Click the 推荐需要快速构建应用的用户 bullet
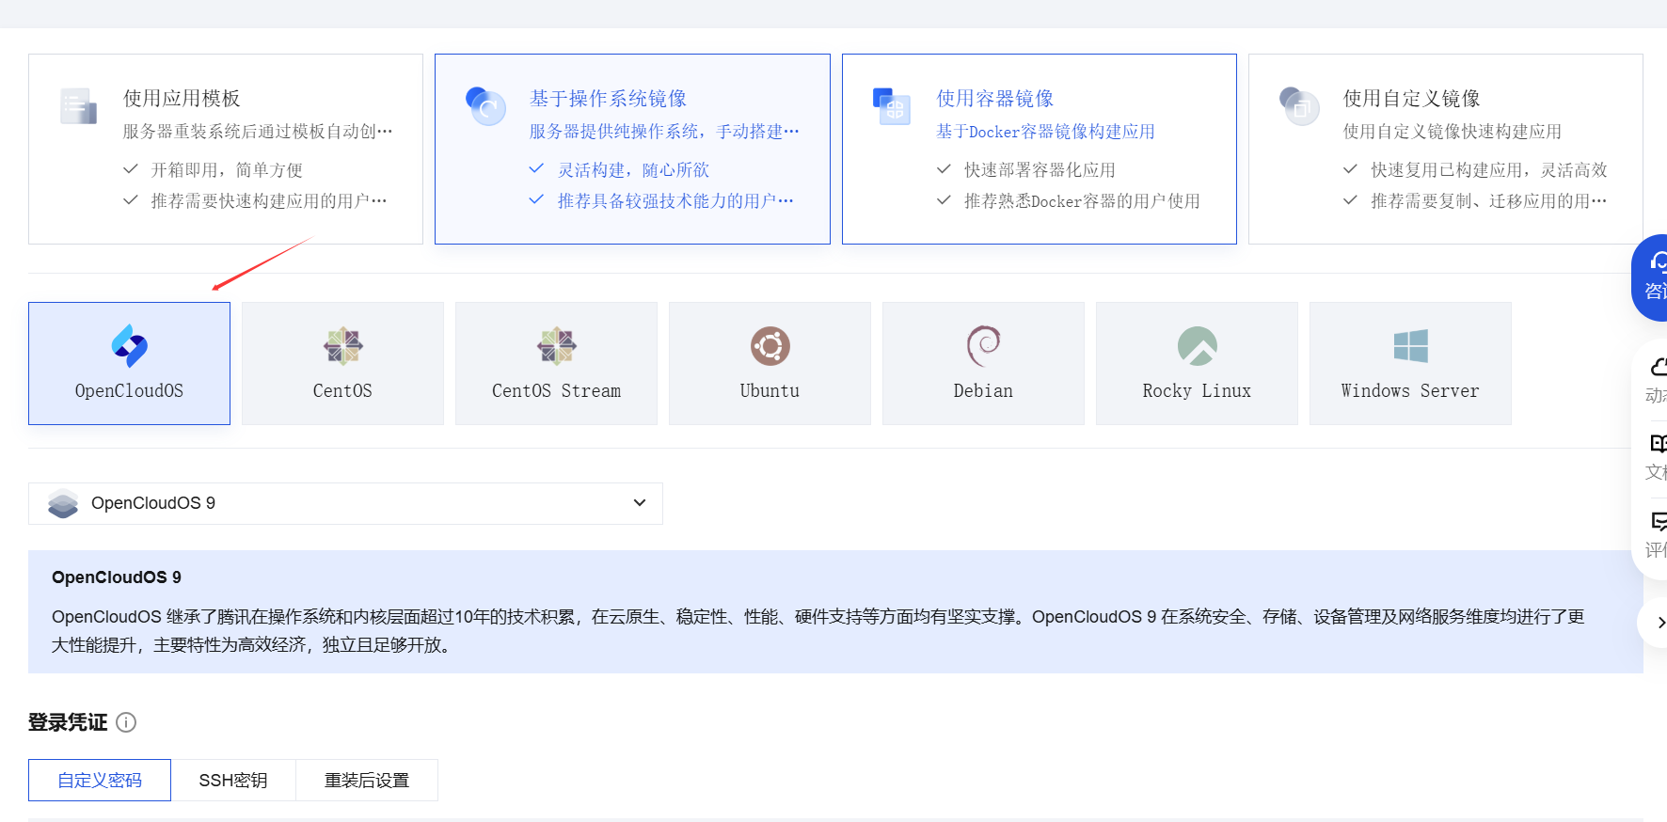Image resolution: width=1667 pixels, height=822 pixels. click(x=269, y=201)
